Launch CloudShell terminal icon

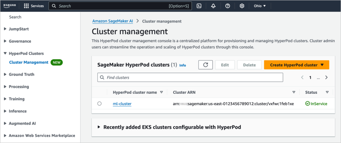pos(199,6)
